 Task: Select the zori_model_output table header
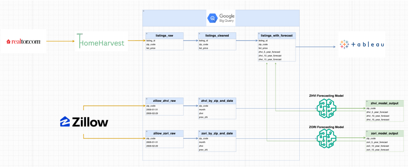(x=385, y=134)
